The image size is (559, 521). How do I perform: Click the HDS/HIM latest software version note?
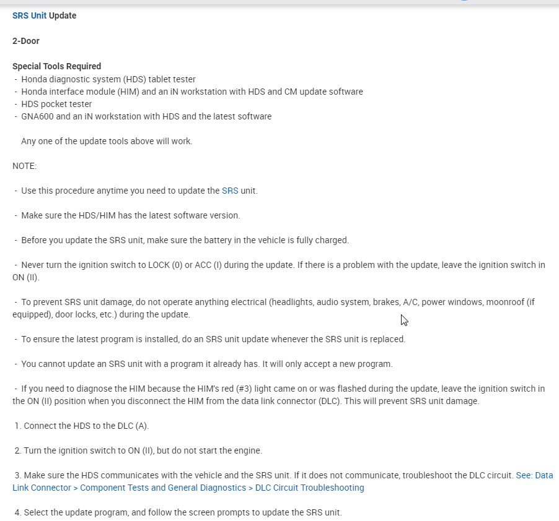click(x=130, y=215)
